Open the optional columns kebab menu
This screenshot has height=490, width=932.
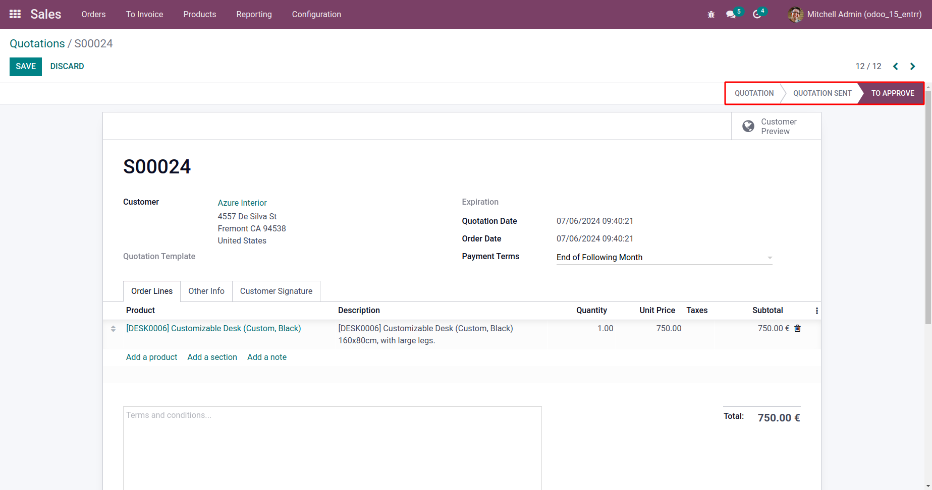pyautogui.click(x=816, y=311)
